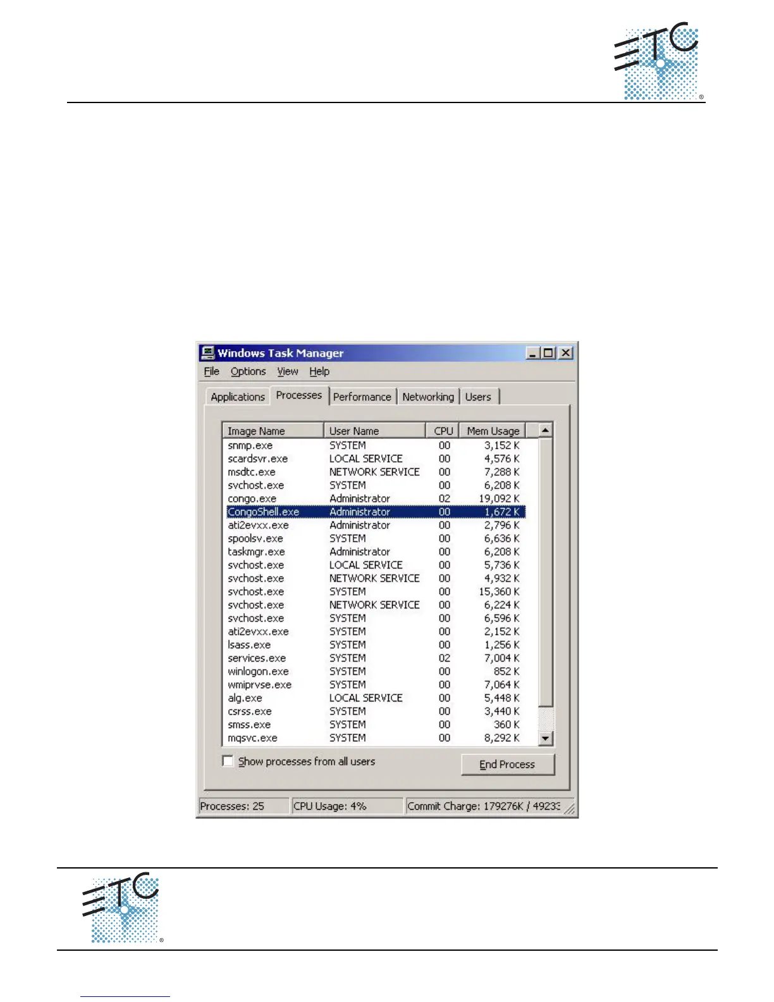774x1002 pixels.
Task: Minimize the Task Manager window
Action: click(533, 353)
